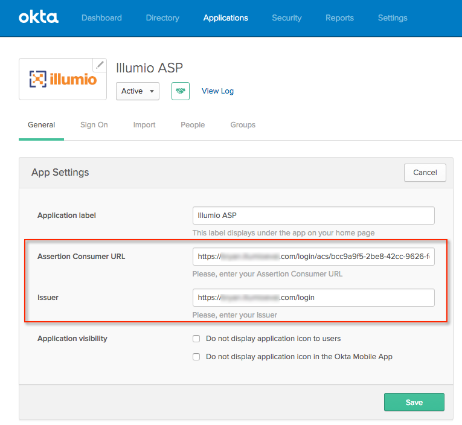Click the green handshake icon button
Image resolution: width=462 pixels, height=425 pixels.
click(x=181, y=91)
